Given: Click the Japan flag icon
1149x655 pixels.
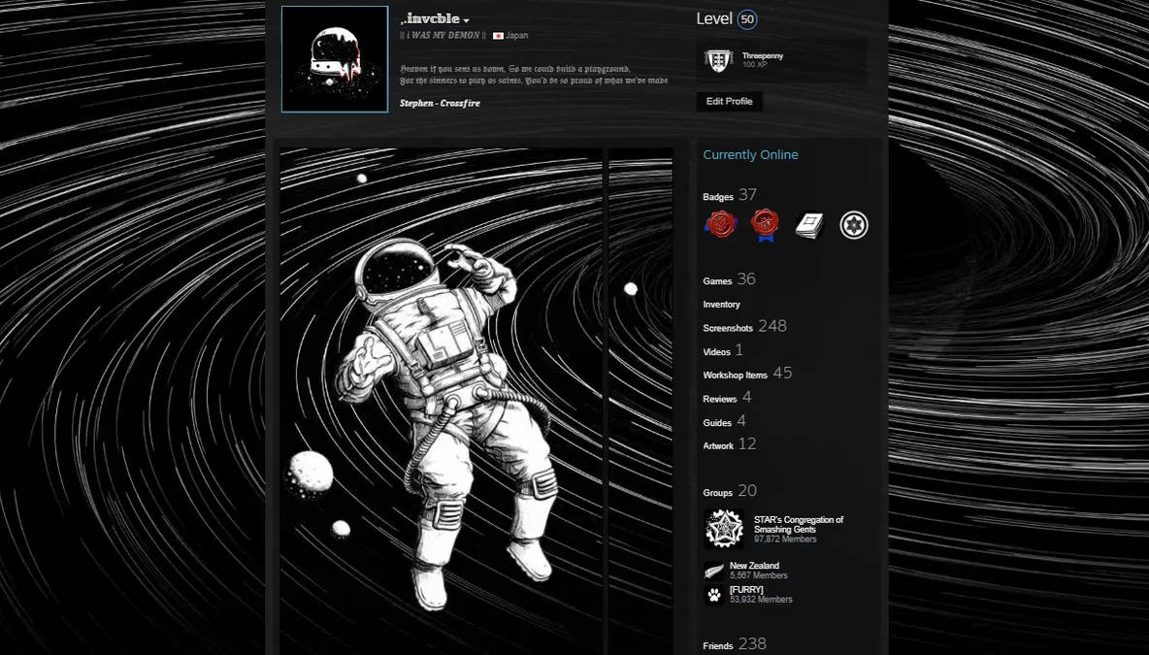Looking at the screenshot, I should 498,36.
